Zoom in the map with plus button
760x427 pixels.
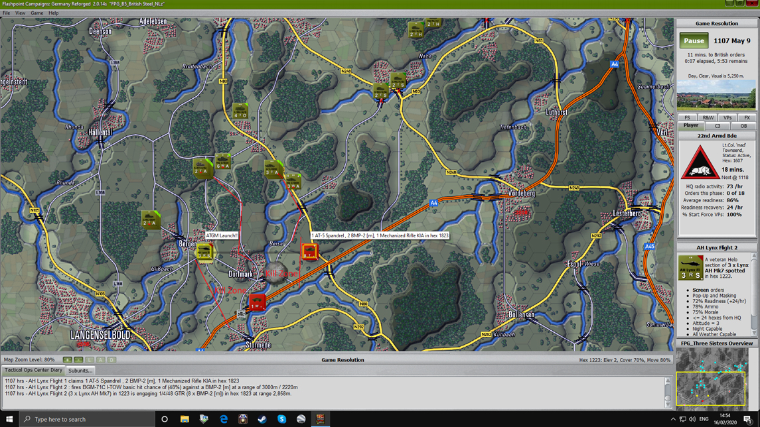click(68, 360)
